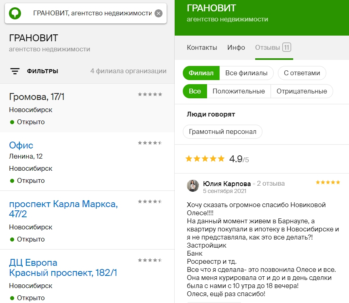Open ДЦ Европа Красный проспект branch
Image resolution: width=349 pixels, height=303 pixels.
click(x=63, y=267)
